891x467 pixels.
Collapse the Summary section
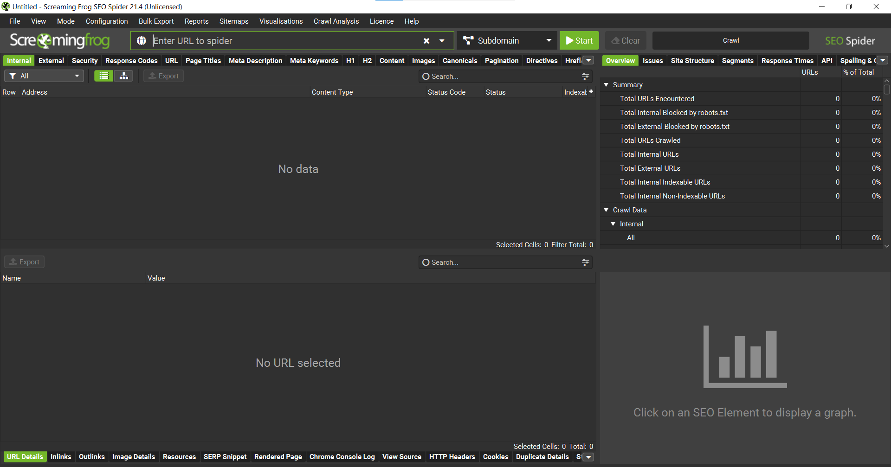606,85
